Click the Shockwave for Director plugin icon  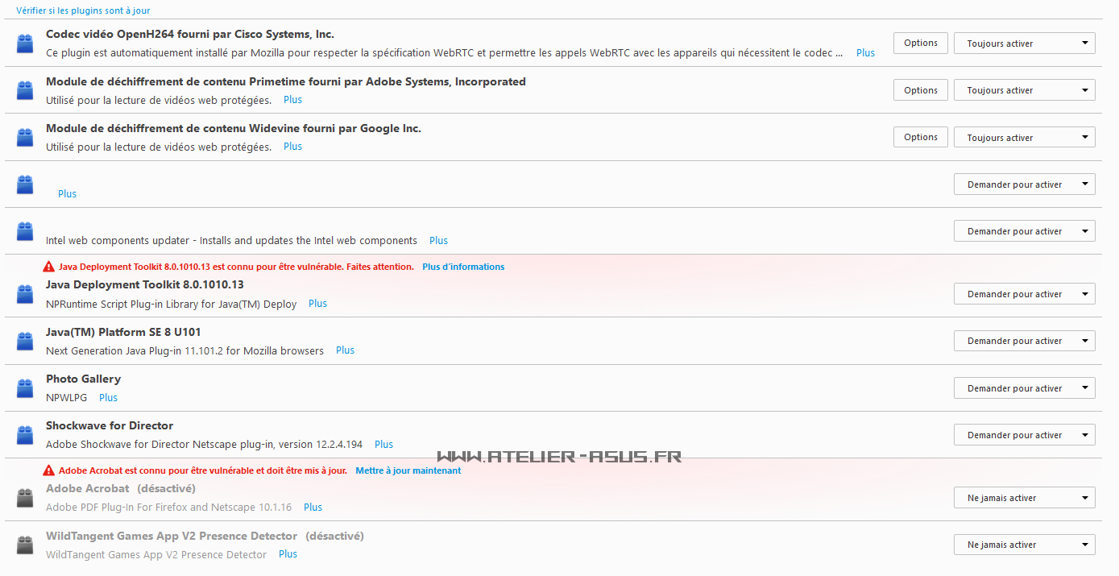[25, 435]
